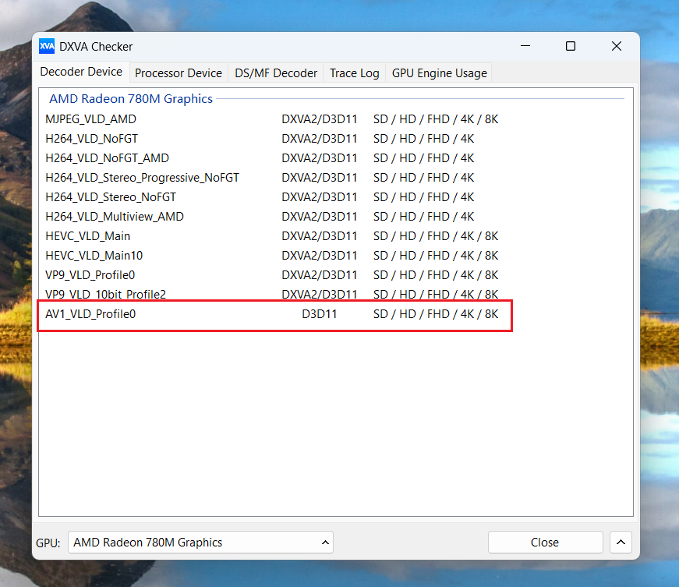679x587 pixels.
Task: Open the GPU Engine Usage tab
Action: 439,73
